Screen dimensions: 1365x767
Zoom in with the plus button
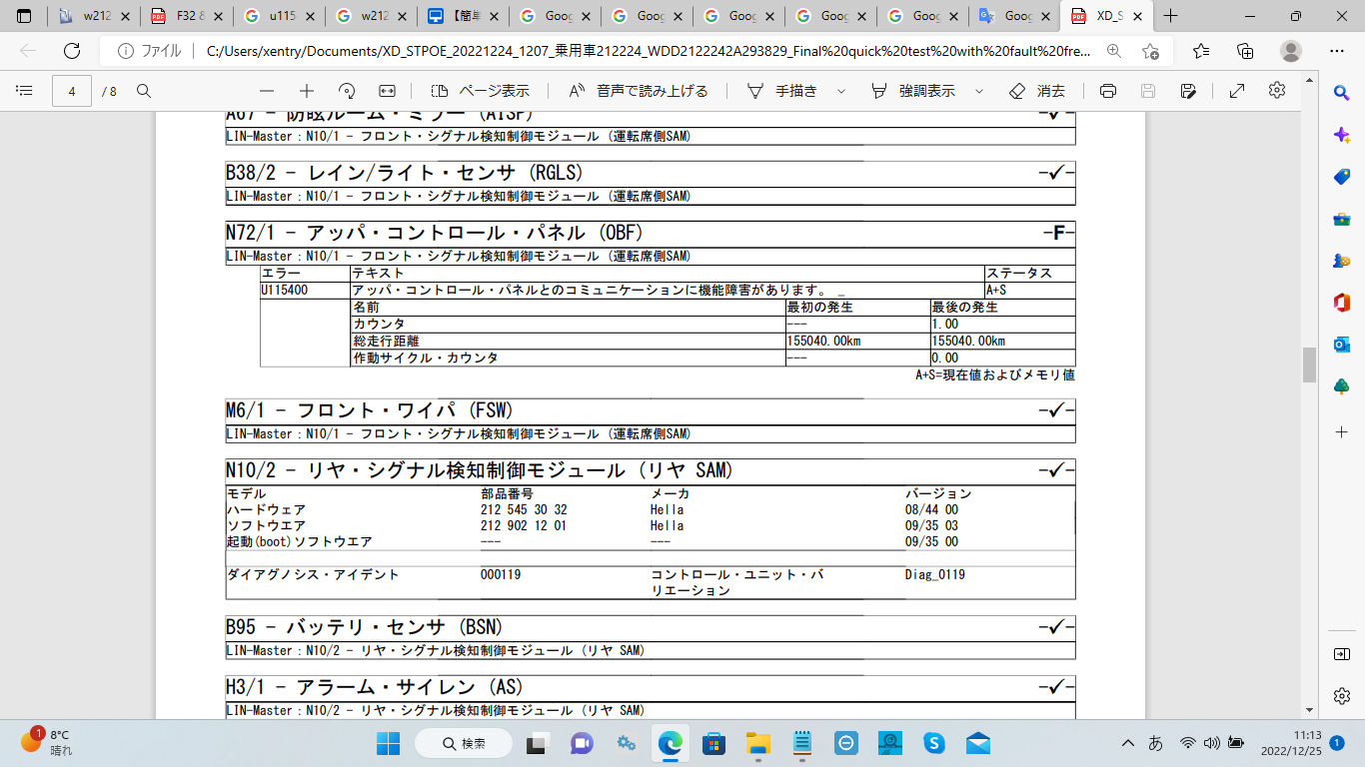307,91
